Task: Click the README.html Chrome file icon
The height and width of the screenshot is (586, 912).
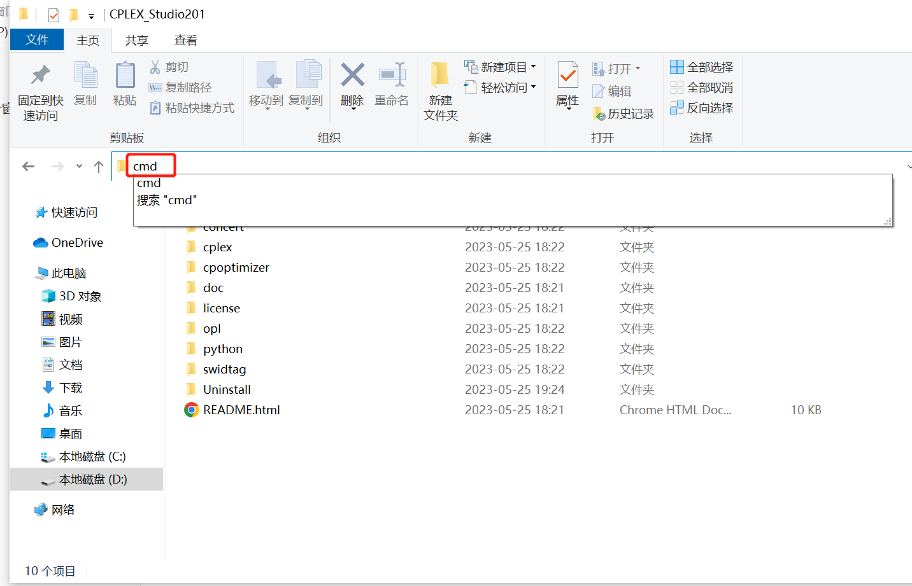Action: (191, 410)
